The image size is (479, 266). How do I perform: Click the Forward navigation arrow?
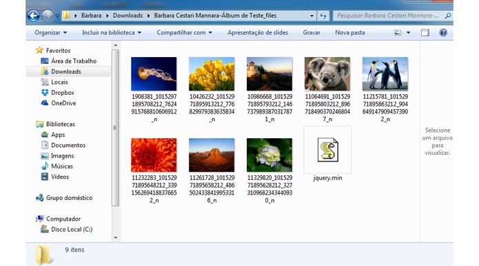tap(47, 16)
